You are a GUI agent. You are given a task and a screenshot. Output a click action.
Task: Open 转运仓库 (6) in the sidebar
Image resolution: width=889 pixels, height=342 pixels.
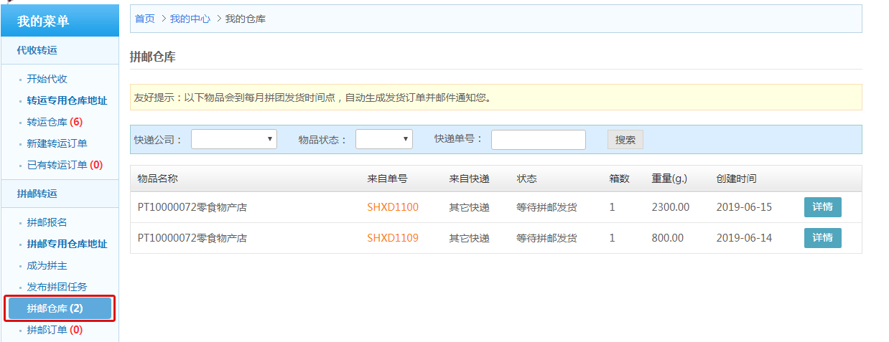coord(55,122)
